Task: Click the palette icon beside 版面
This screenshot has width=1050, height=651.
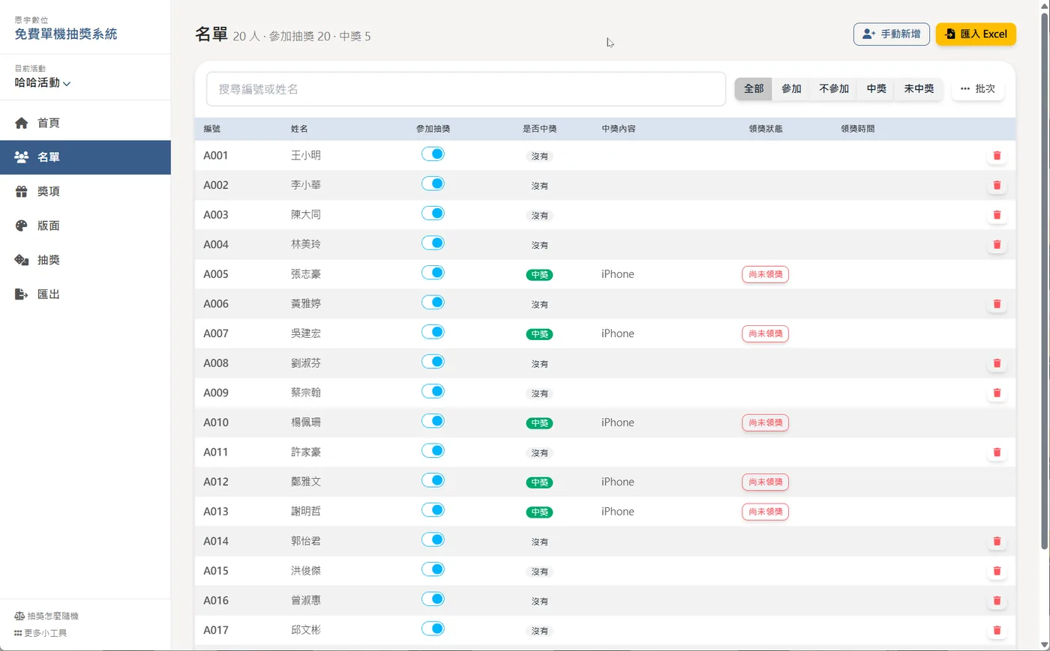Action: [x=22, y=225]
